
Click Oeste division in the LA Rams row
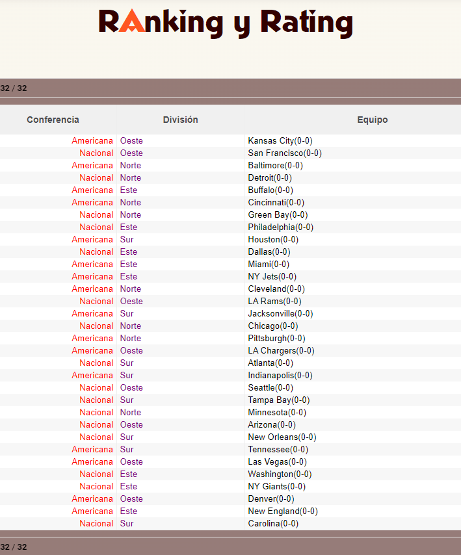click(x=131, y=301)
